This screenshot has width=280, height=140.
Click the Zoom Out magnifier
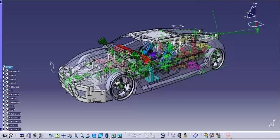(x=82, y=136)
